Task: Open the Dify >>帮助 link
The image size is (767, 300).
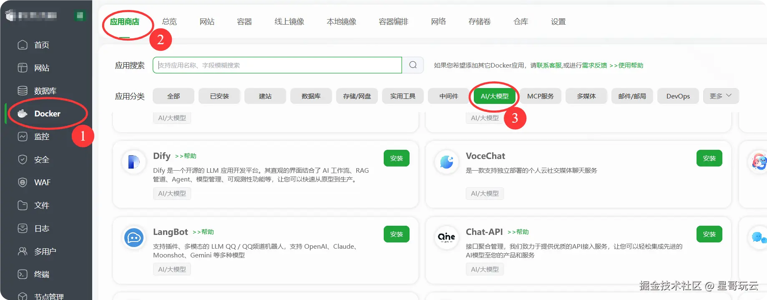Action: click(x=186, y=156)
